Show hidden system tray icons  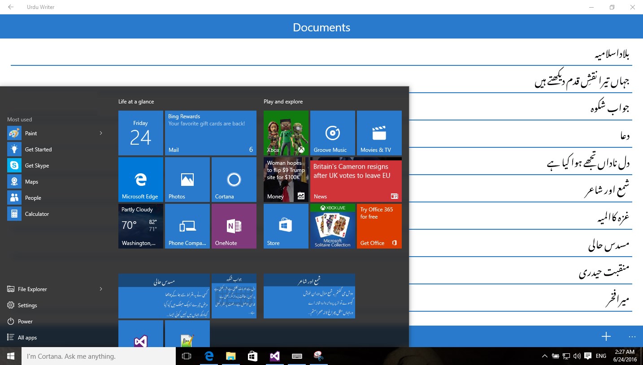tap(545, 356)
